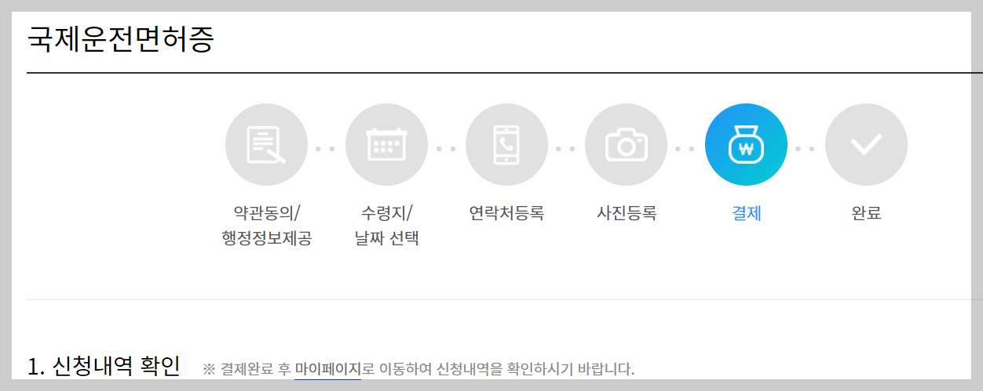Click the terms agreement document icon

(266, 145)
